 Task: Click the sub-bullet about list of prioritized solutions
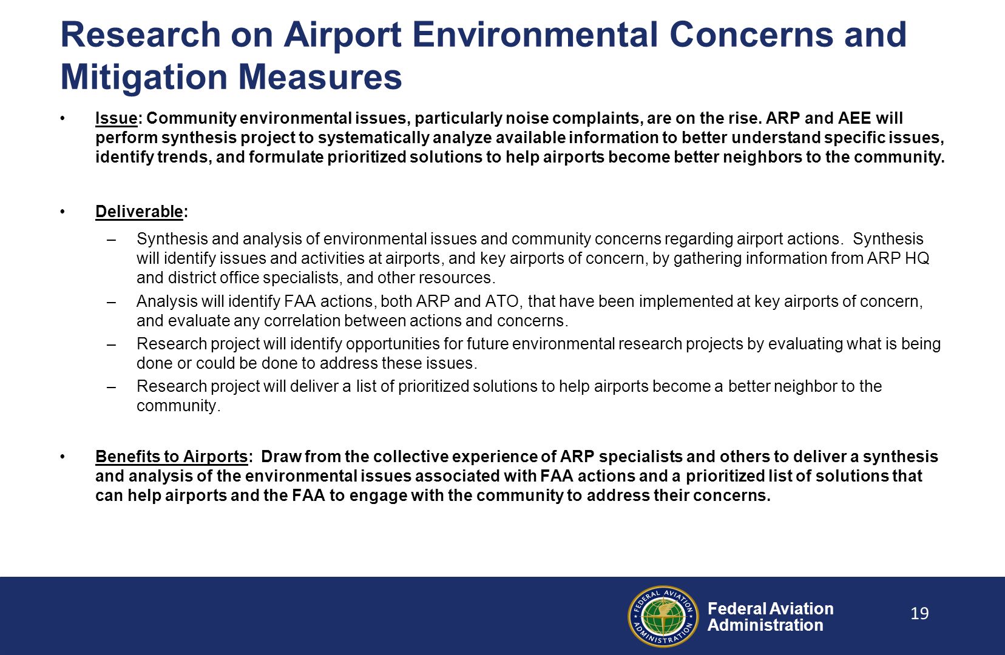point(509,396)
